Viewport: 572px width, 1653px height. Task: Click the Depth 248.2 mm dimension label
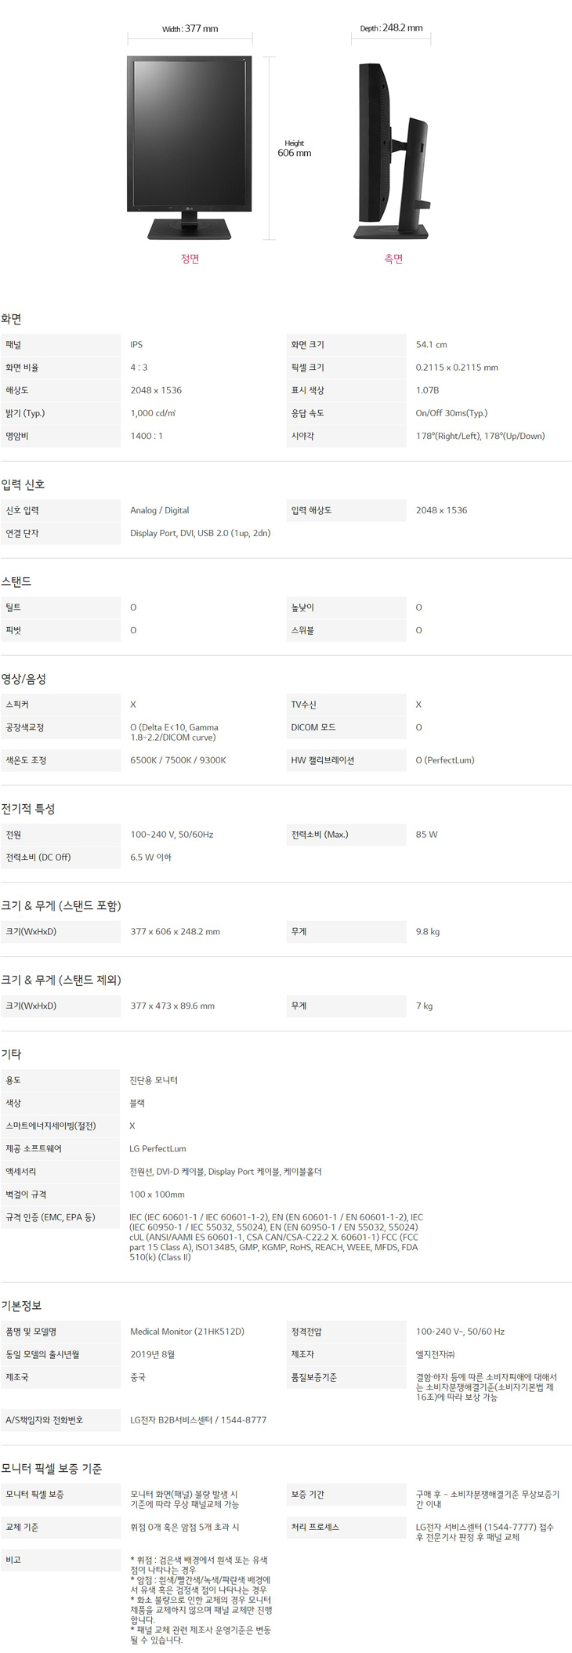tap(391, 28)
